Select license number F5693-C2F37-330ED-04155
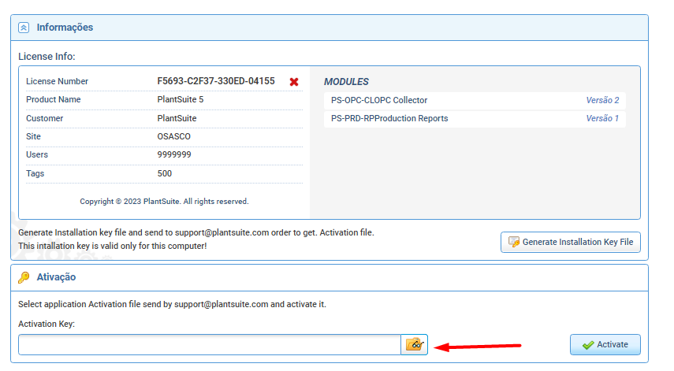This screenshot has height=371, width=674. tap(216, 81)
